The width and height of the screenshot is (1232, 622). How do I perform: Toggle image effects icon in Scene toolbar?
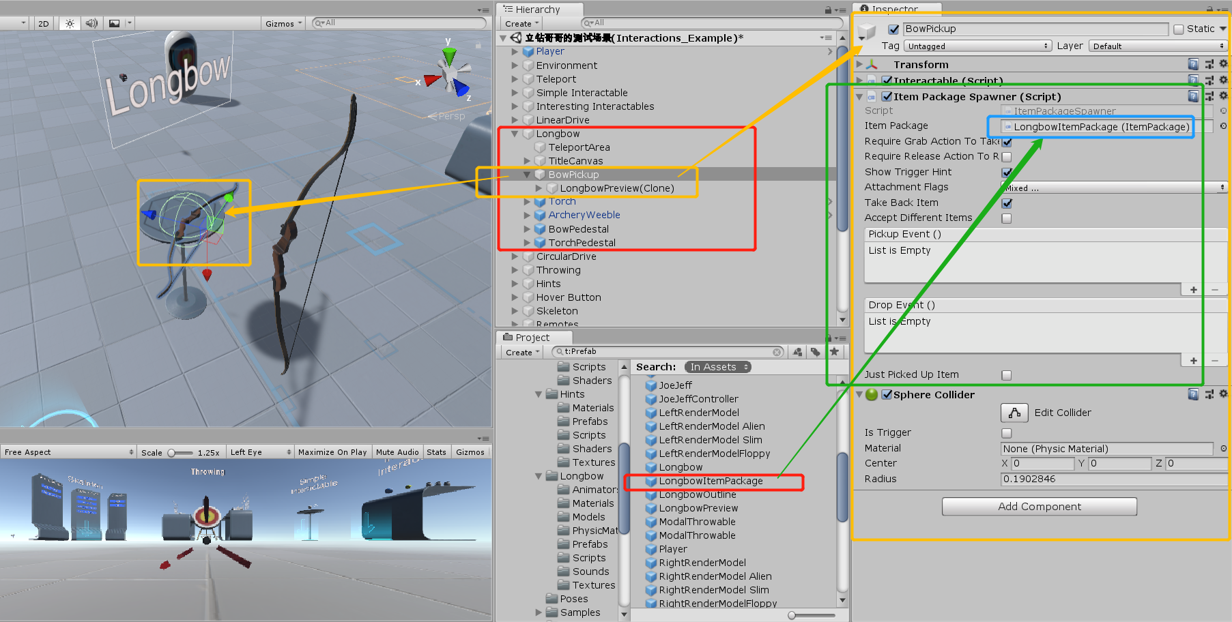pos(113,23)
